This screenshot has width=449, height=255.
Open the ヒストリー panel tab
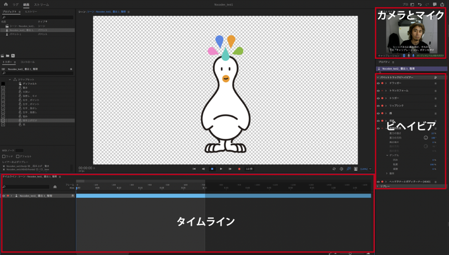tap(31, 12)
